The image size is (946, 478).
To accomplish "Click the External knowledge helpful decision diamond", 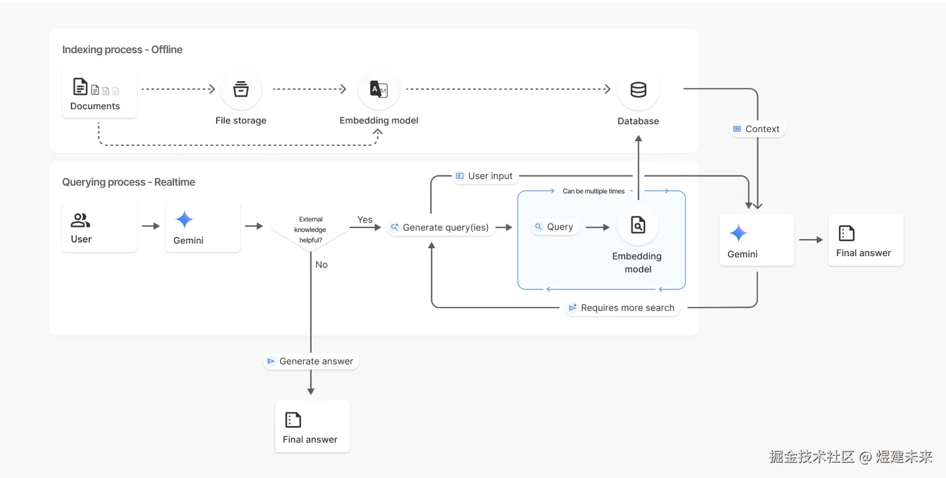I will point(310,230).
